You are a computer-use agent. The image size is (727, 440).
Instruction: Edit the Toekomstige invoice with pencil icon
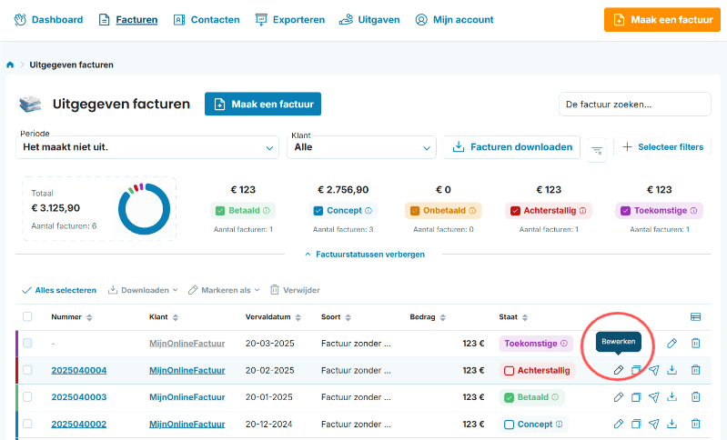click(x=671, y=344)
